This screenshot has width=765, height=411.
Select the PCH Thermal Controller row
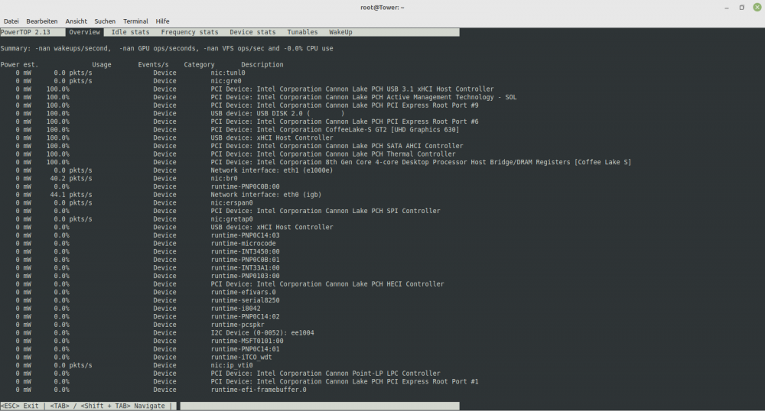point(235,154)
